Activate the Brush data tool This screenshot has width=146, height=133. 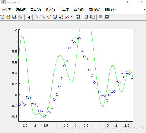pos(67,17)
